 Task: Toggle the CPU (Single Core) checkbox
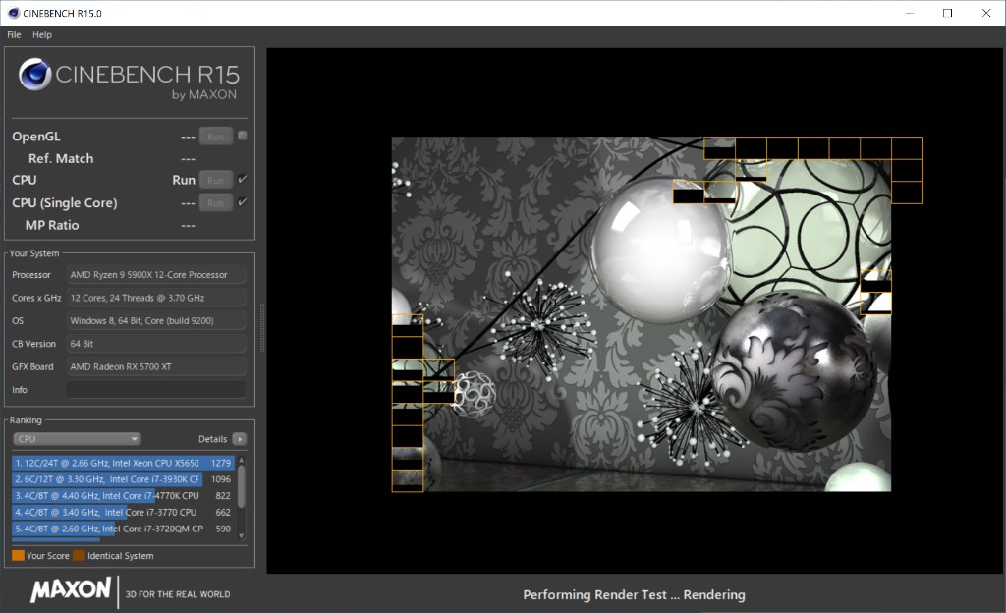coord(242,202)
